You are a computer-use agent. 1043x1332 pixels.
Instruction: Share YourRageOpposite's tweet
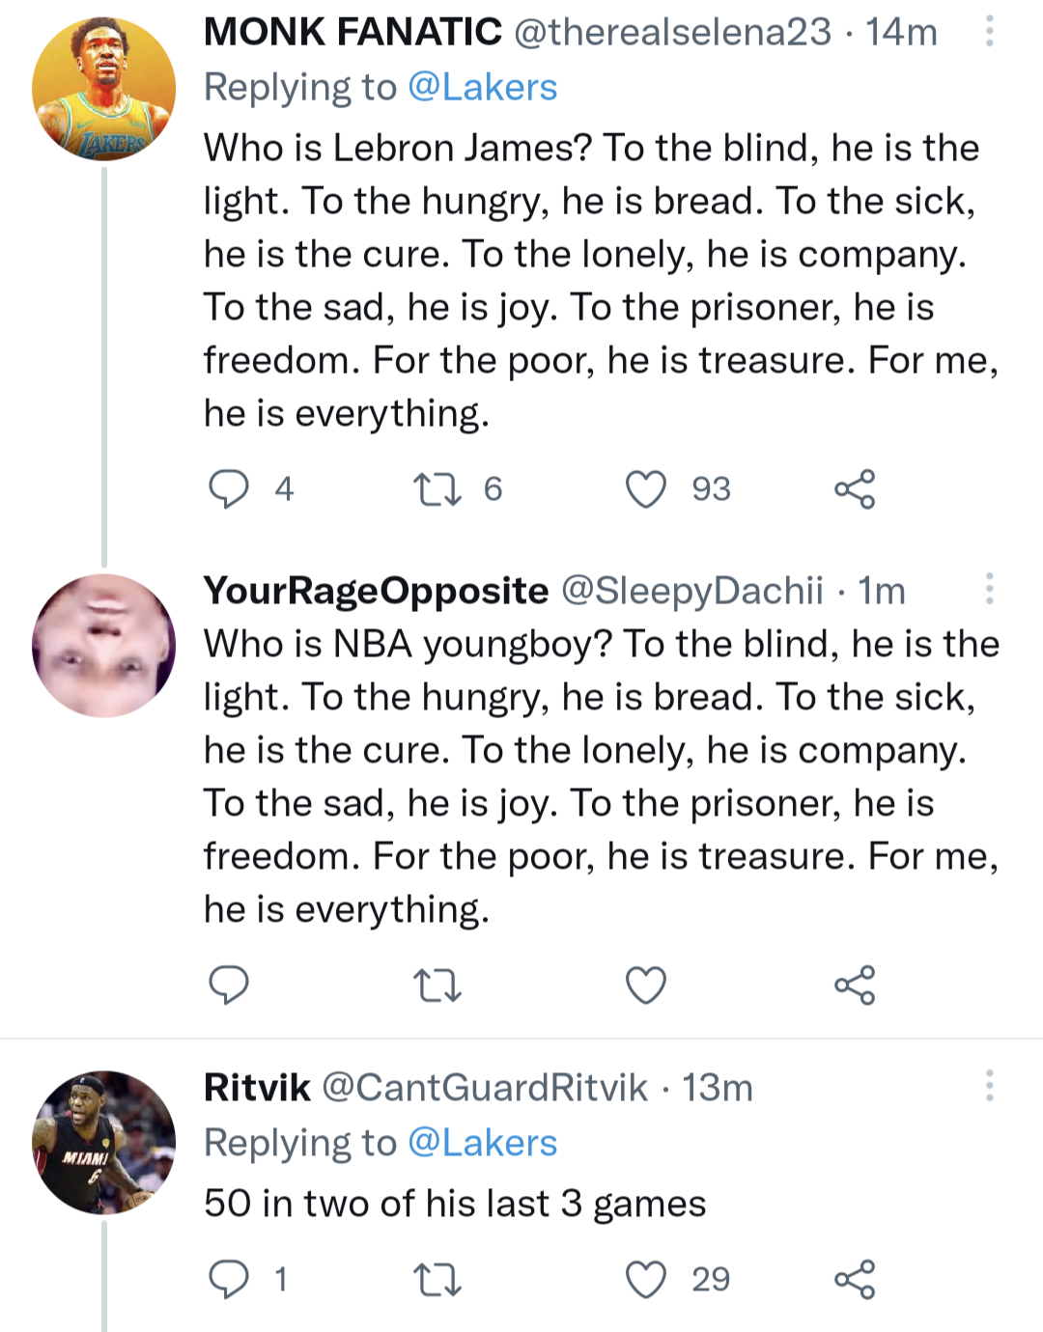(x=855, y=985)
